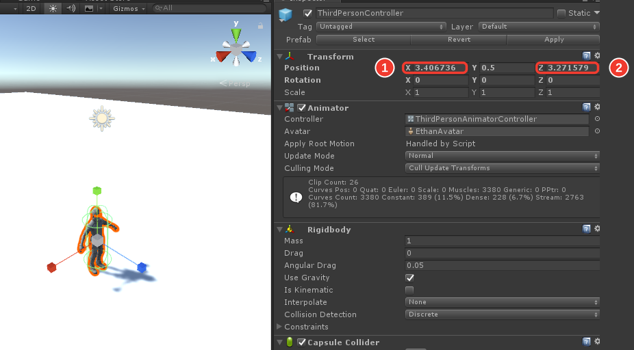The height and width of the screenshot is (350, 634).
Task: Select the directional light sun gizmo
Action: pyautogui.click(x=102, y=119)
